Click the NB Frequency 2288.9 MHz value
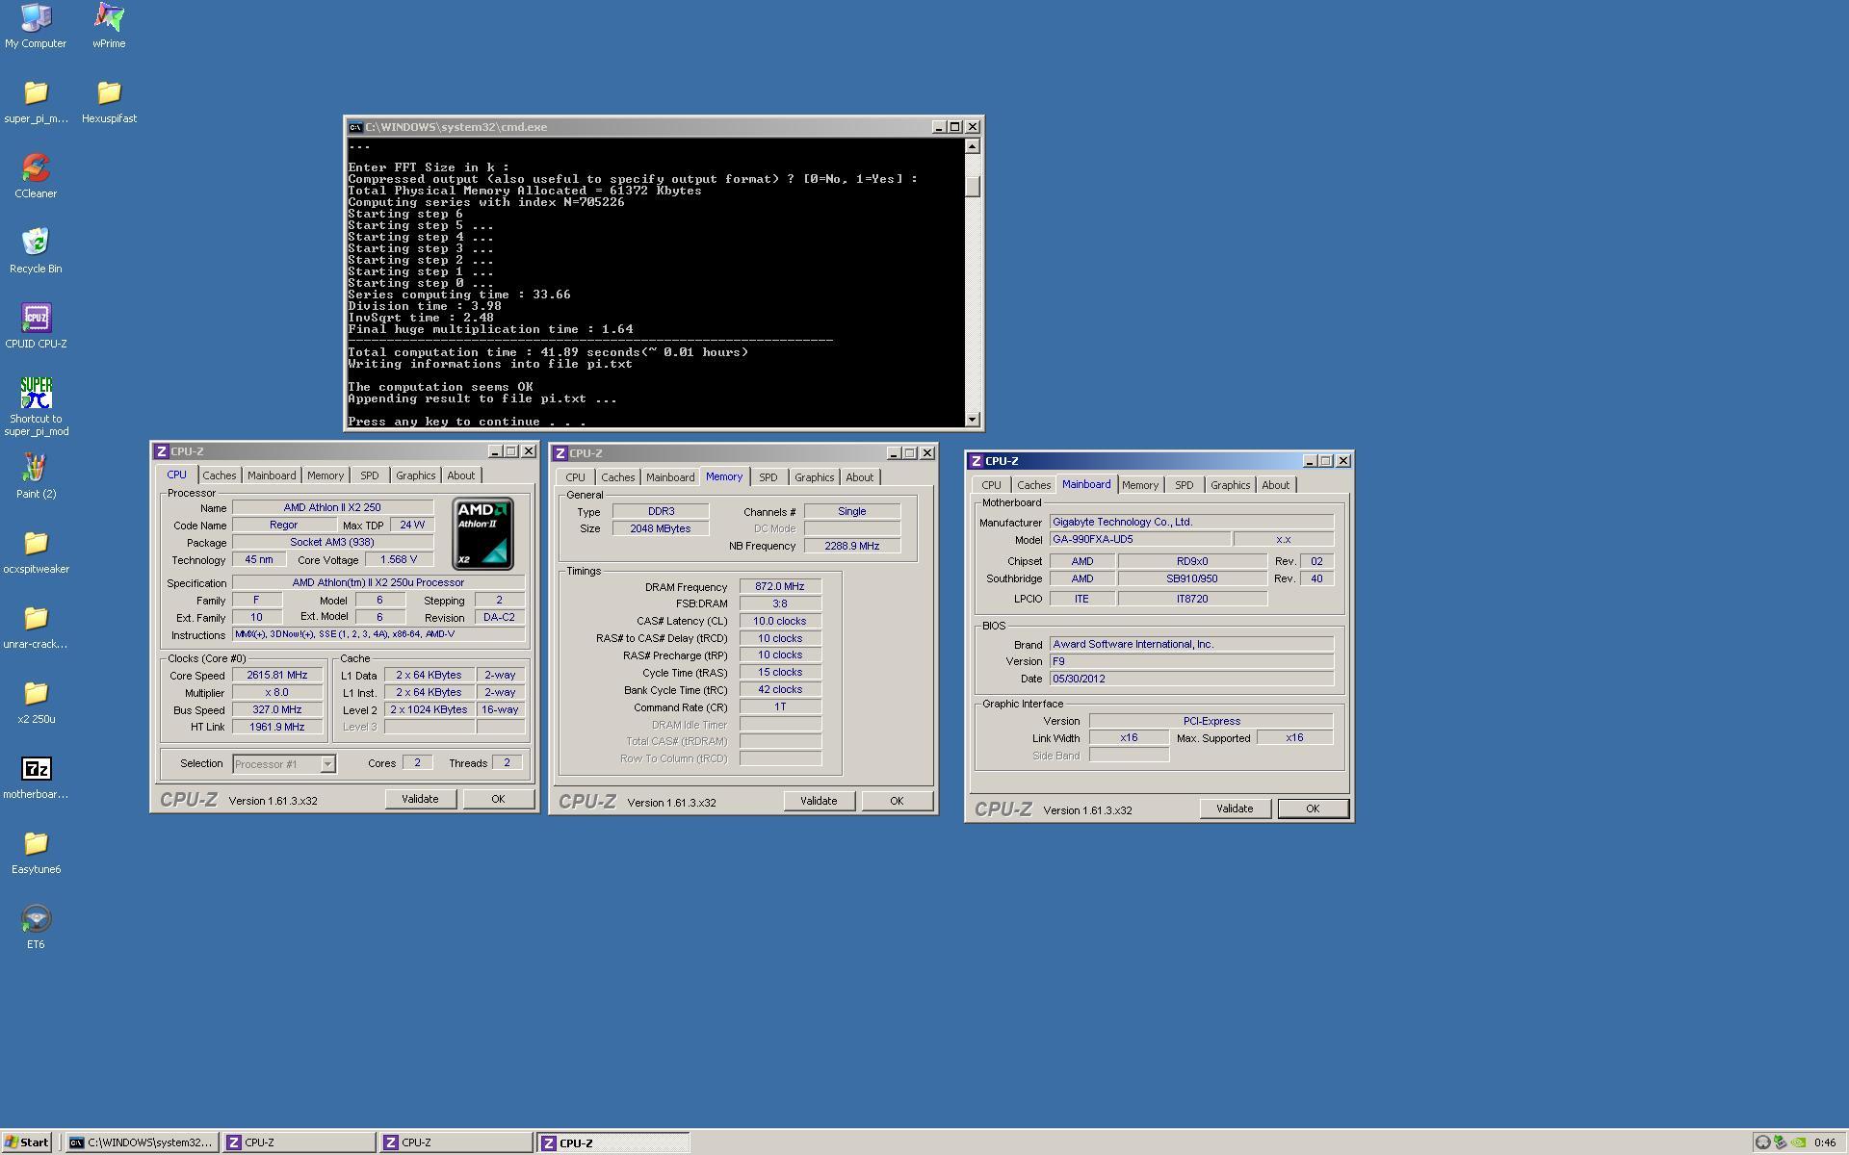Screen dimensions: 1849x1155 point(852,546)
